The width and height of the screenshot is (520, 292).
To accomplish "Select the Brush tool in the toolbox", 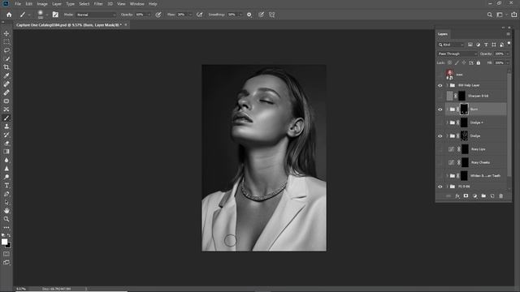I will pyautogui.click(x=6, y=118).
